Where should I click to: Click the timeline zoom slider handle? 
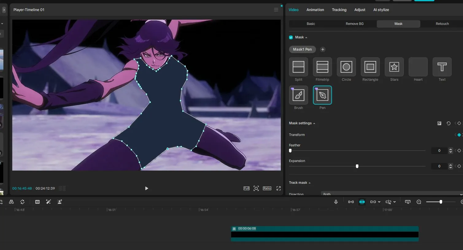pos(441,202)
